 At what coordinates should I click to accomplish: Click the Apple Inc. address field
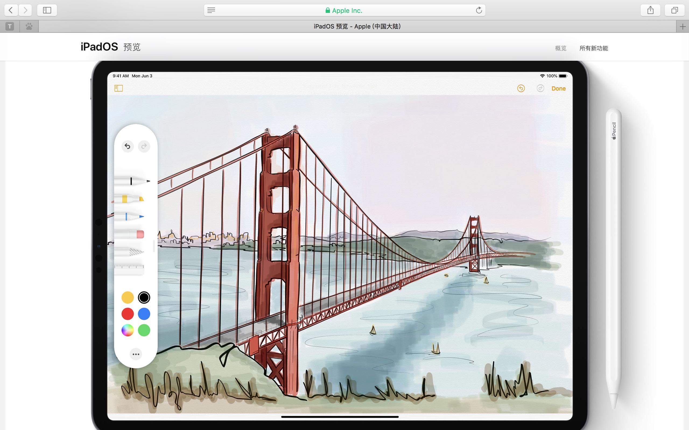[344, 10]
